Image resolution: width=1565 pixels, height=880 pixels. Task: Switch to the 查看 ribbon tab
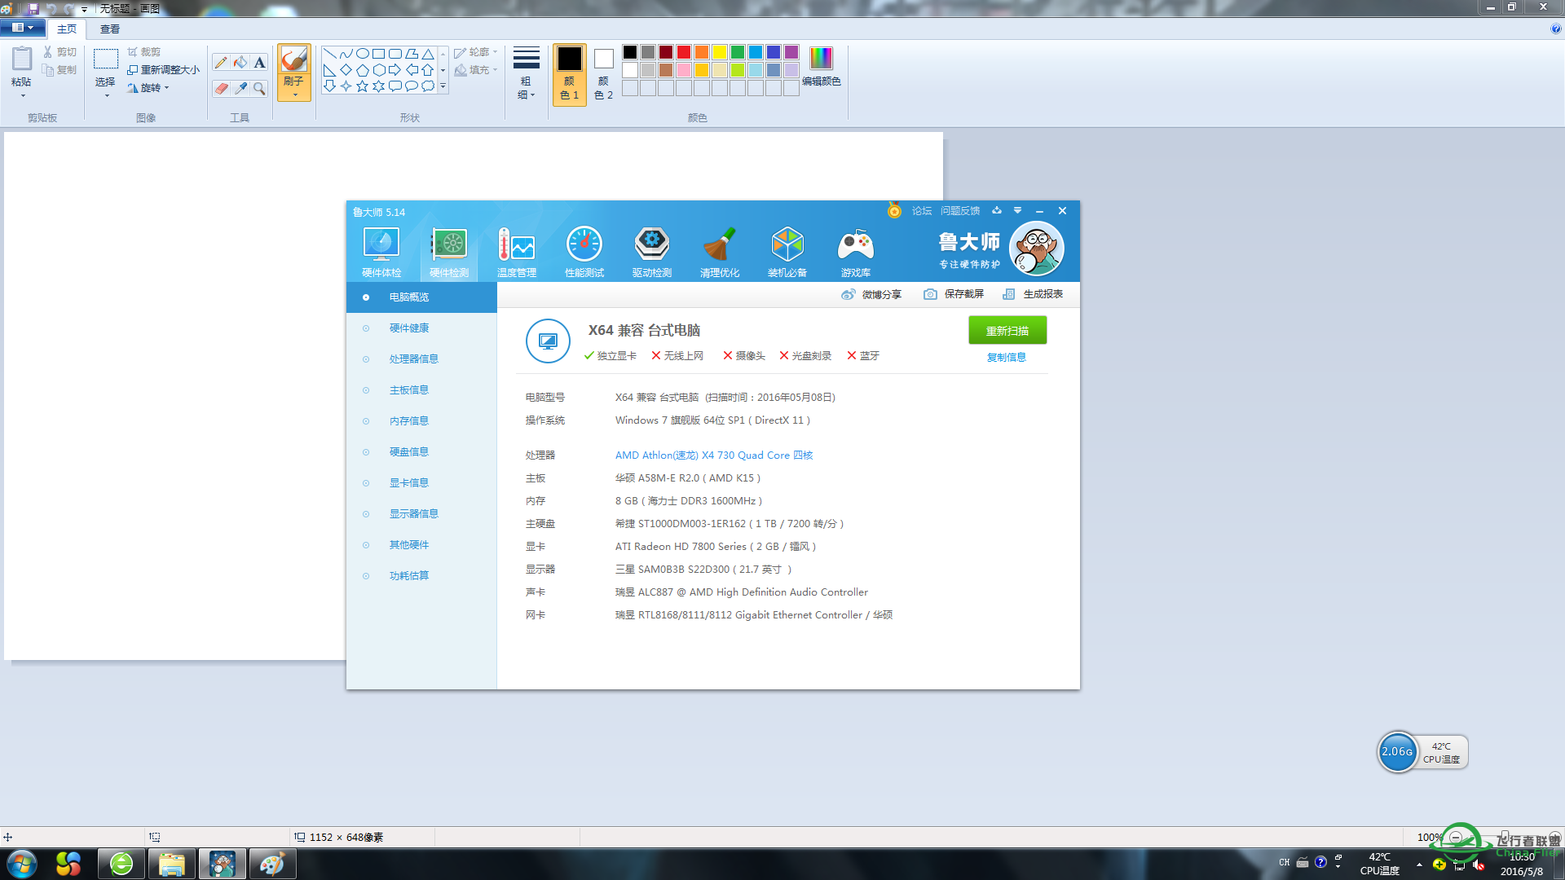click(x=110, y=29)
